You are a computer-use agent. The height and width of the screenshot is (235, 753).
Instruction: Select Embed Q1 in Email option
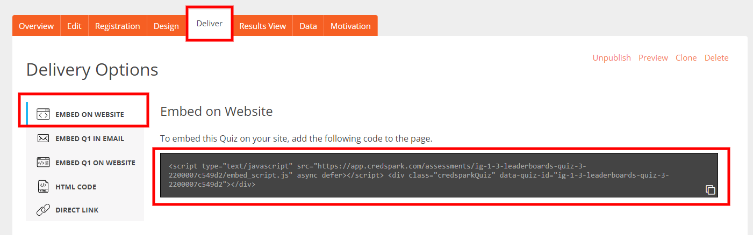pos(85,138)
